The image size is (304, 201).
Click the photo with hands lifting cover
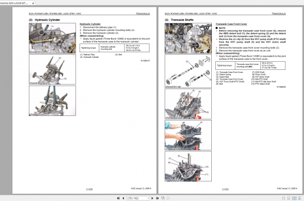coord(188,135)
